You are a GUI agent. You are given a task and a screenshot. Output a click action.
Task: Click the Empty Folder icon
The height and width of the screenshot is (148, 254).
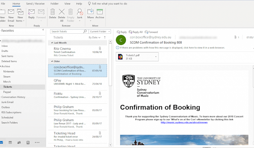click(71, 12)
